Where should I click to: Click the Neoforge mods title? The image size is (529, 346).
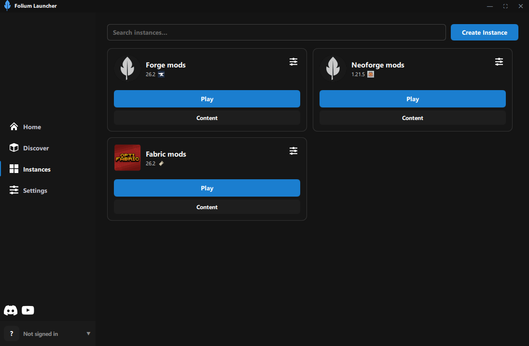pyautogui.click(x=378, y=65)
